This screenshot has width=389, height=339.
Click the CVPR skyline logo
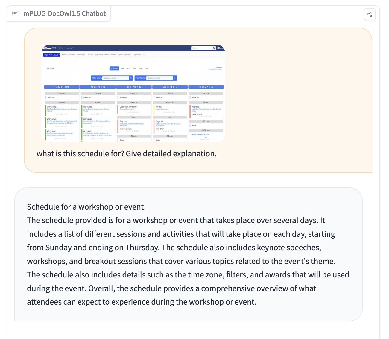pyautogui.click(x=50, y=48)
